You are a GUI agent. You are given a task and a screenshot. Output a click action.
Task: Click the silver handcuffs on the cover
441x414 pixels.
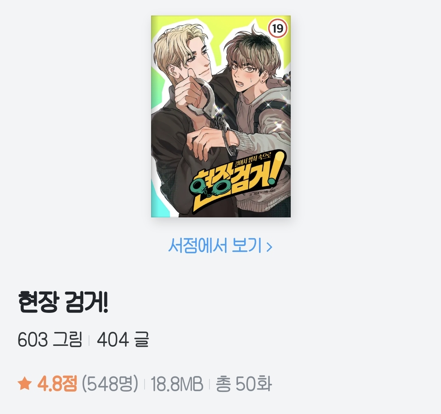click(x=214, y=112)
